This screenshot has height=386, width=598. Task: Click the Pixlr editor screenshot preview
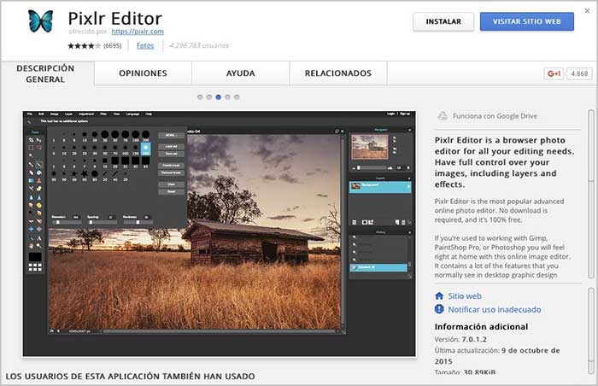point(218,231)
